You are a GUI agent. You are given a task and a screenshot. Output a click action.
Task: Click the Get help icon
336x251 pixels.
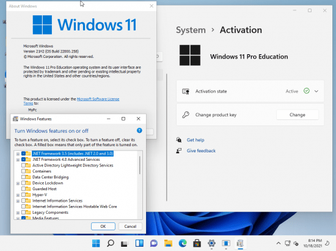179,140
